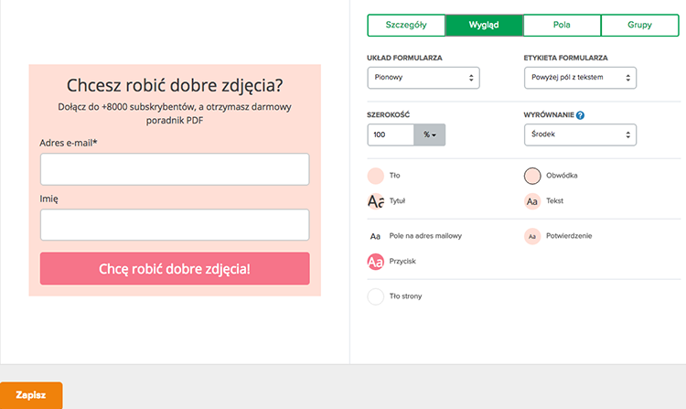
Task: Open the Tytuł font style icon
Action: click(x=375, y=201)
